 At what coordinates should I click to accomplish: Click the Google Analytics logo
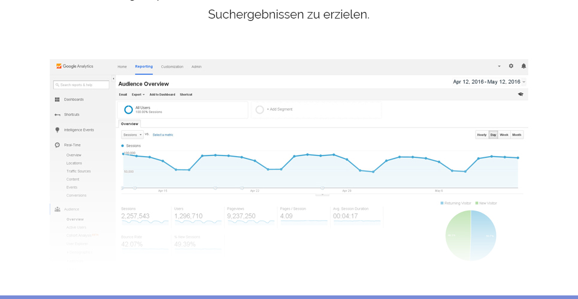pos(74,66)
